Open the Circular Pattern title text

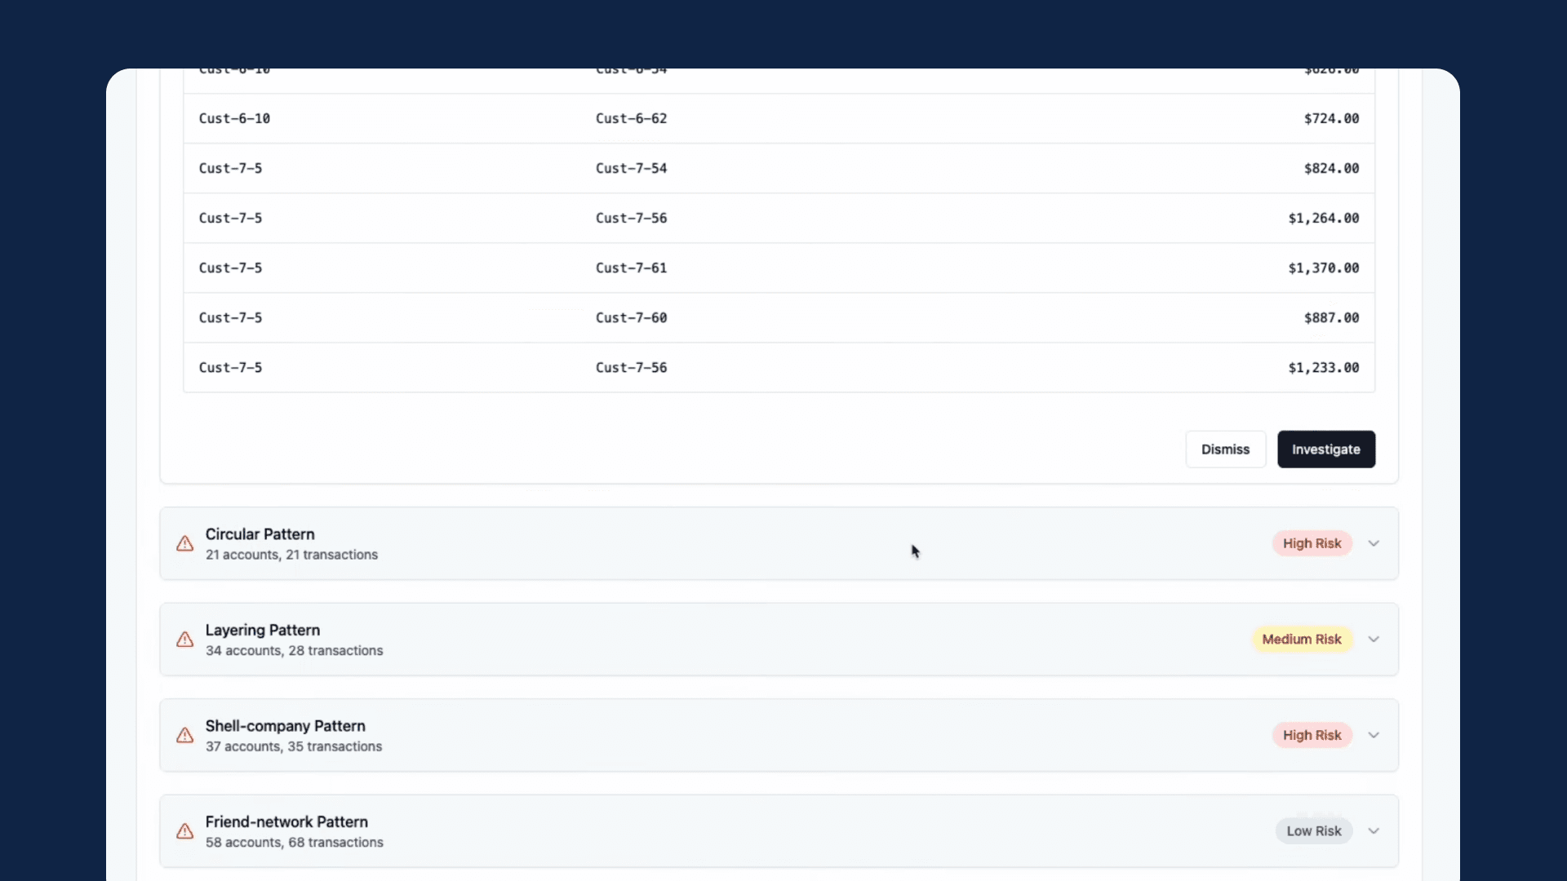point(260,534)
